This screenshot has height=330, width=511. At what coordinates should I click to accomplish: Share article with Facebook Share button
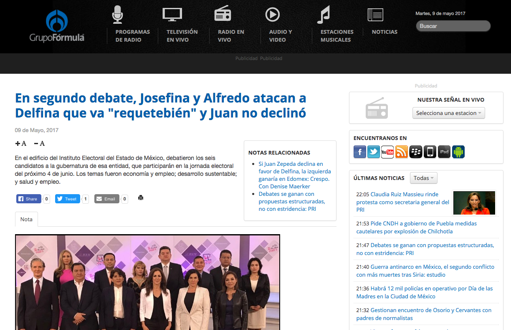(x=28, y=199)
